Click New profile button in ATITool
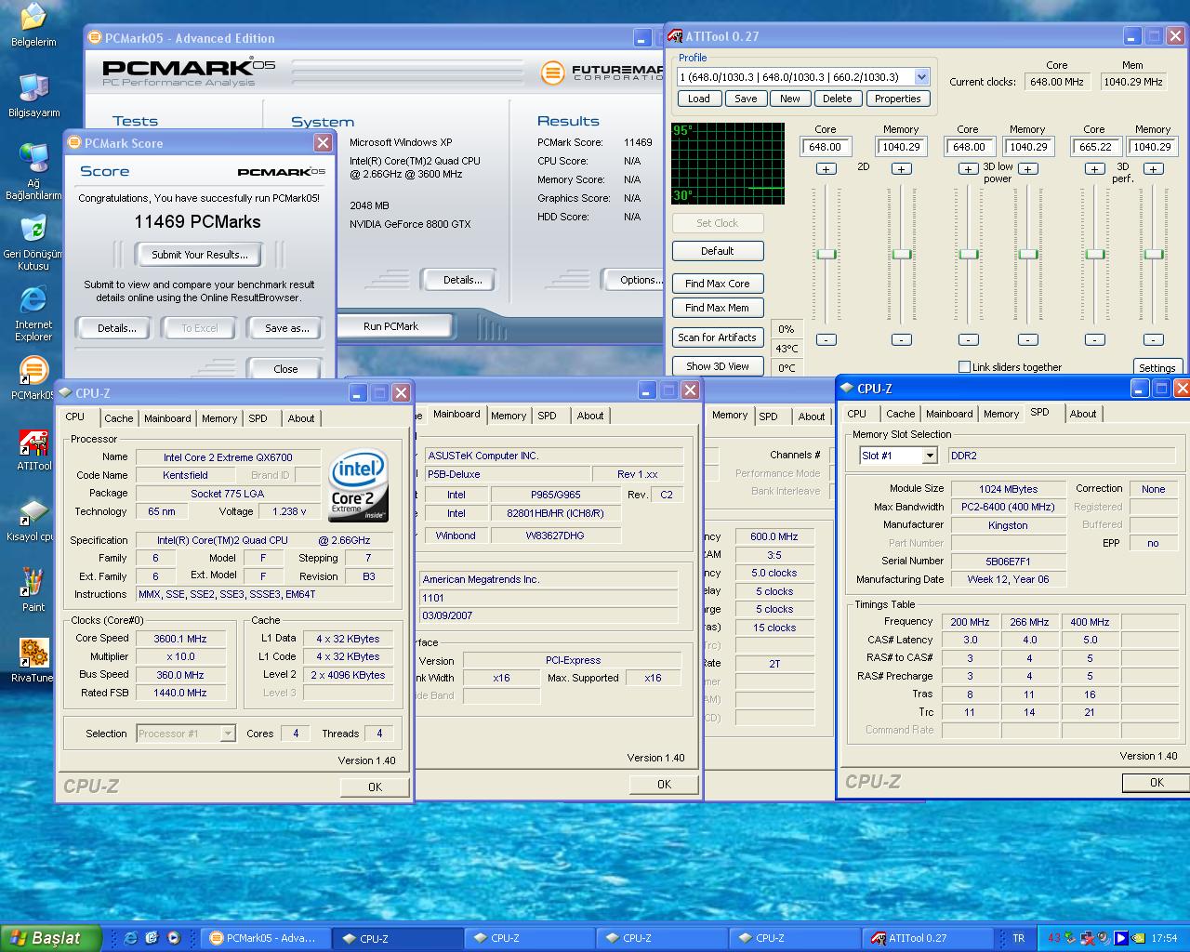This screenshot has width=1190, height=952. pyautogui.click(x=790, y=99)
